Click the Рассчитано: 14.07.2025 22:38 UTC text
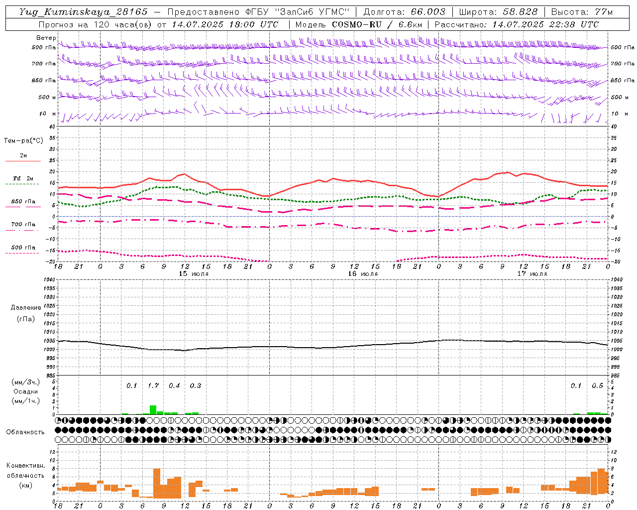Screen dimensions: 637x510 click(517, 24)
